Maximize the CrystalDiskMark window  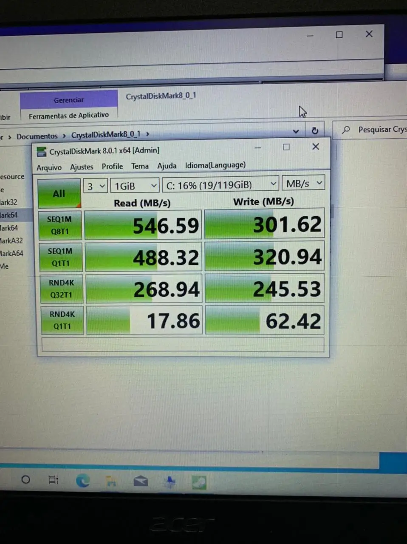[286, 147]
